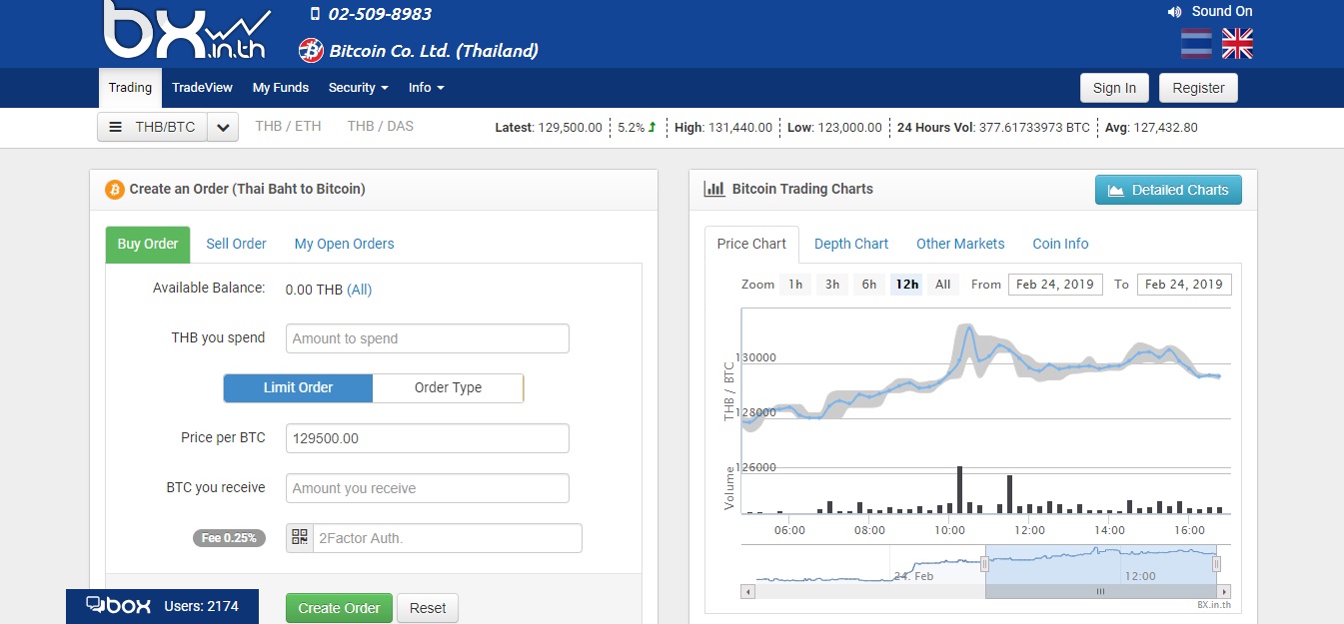
Task: Open the My Open Orders tab
Action: pos(344,244)
